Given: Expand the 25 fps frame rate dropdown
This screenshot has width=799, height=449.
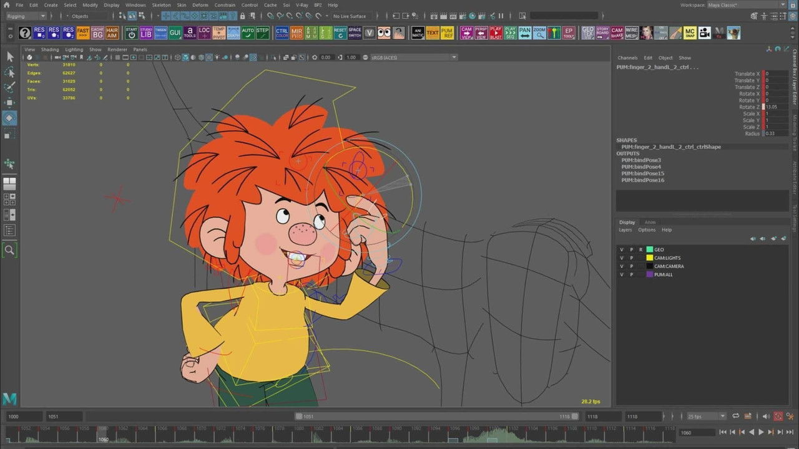Looking at the screenshot, I should point(706,416).
